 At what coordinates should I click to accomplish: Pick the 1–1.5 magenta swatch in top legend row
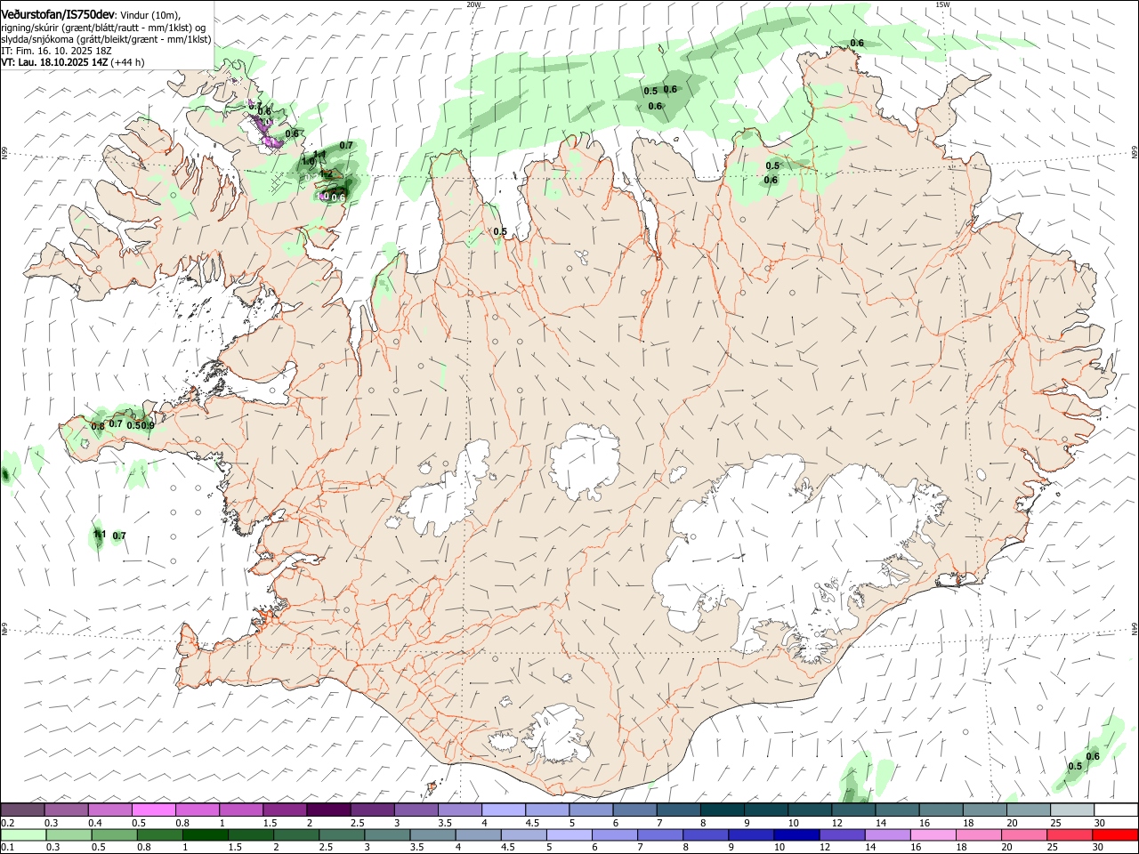[241, 810]
